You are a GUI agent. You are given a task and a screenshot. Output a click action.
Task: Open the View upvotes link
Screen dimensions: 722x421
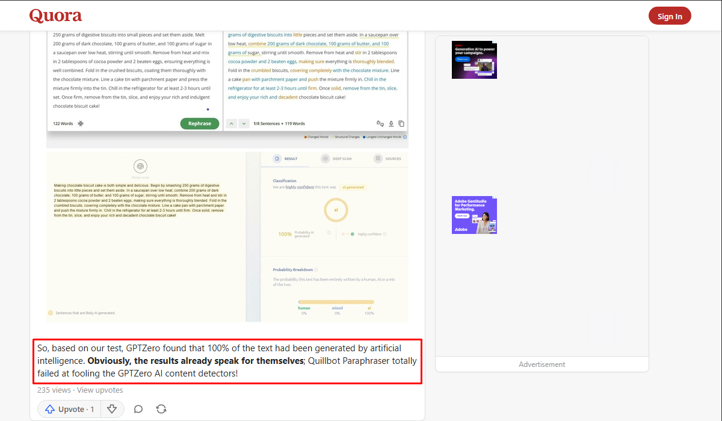tap(100, 390)
